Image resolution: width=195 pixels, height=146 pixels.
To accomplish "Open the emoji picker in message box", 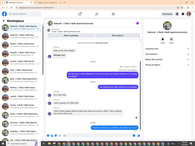I will coord(134,135).
